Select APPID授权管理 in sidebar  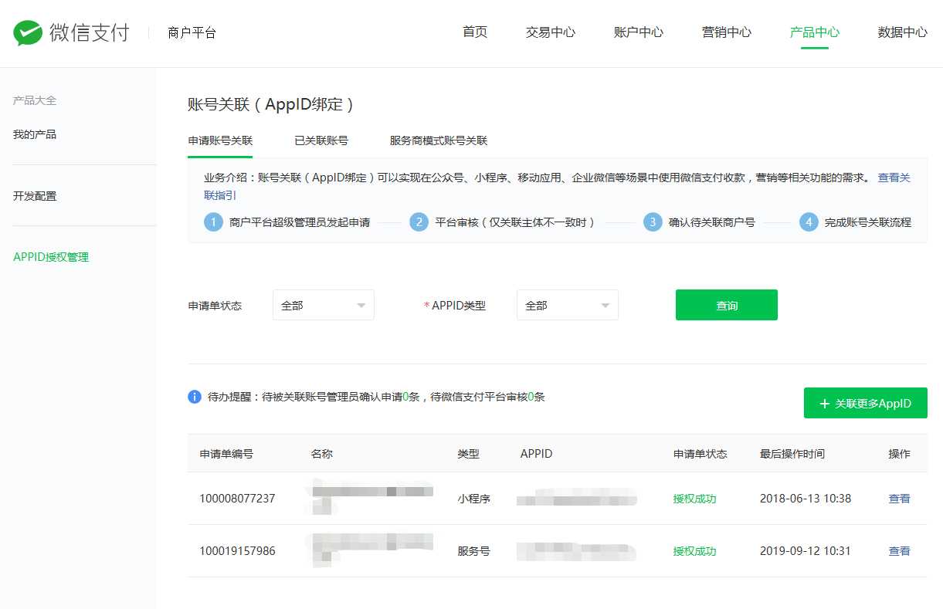tap(51, 257)
